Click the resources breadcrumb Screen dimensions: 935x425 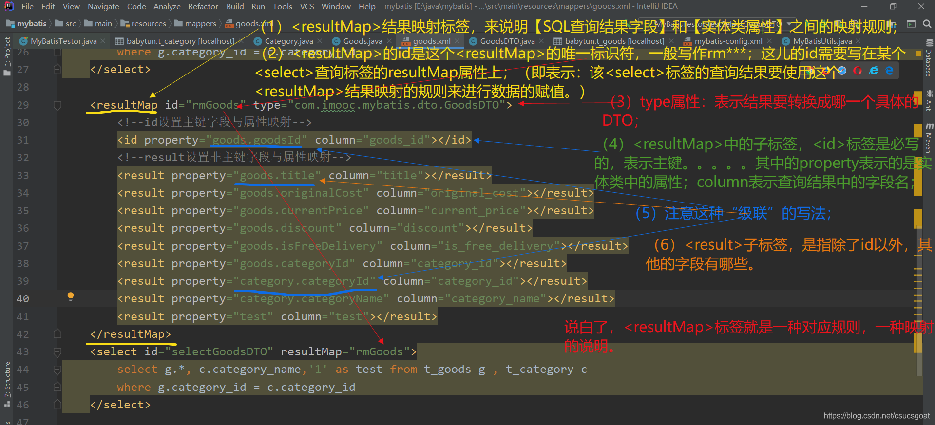coord(149,24)
